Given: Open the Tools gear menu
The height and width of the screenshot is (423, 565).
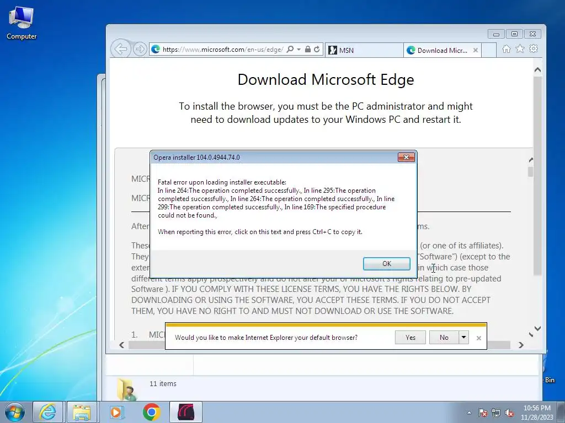Looking at the screenshot, I should click(534, 48).
